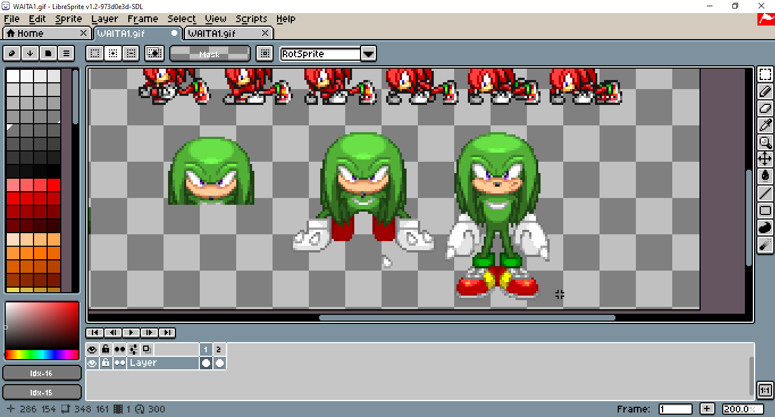Set selection mode to Replace

point(95,53)
